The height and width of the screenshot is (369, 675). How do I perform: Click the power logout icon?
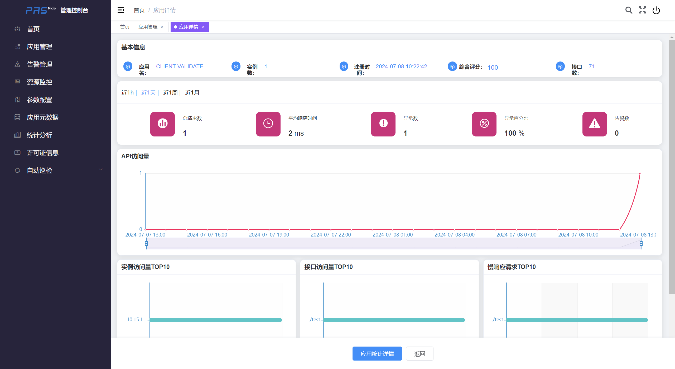[656, 10]
